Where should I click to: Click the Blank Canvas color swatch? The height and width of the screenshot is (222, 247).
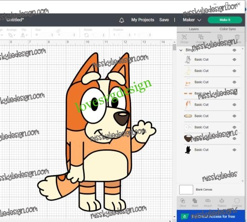[x=186, y=190]
